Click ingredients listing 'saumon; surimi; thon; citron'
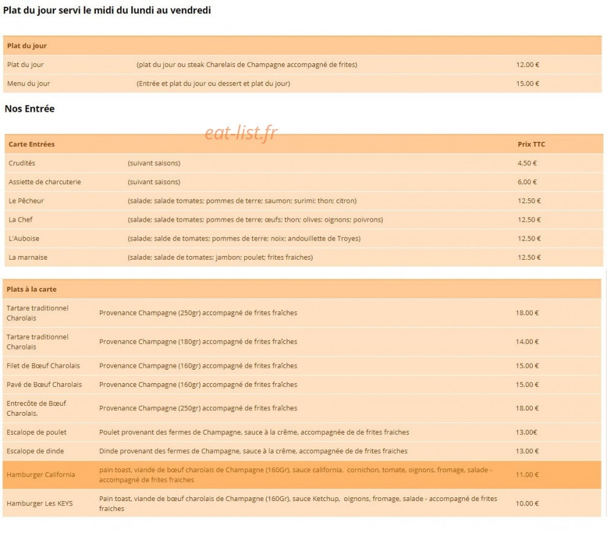Screen dimensions: 607x533 point(242,201)
